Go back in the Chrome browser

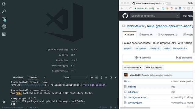(122, 8)
